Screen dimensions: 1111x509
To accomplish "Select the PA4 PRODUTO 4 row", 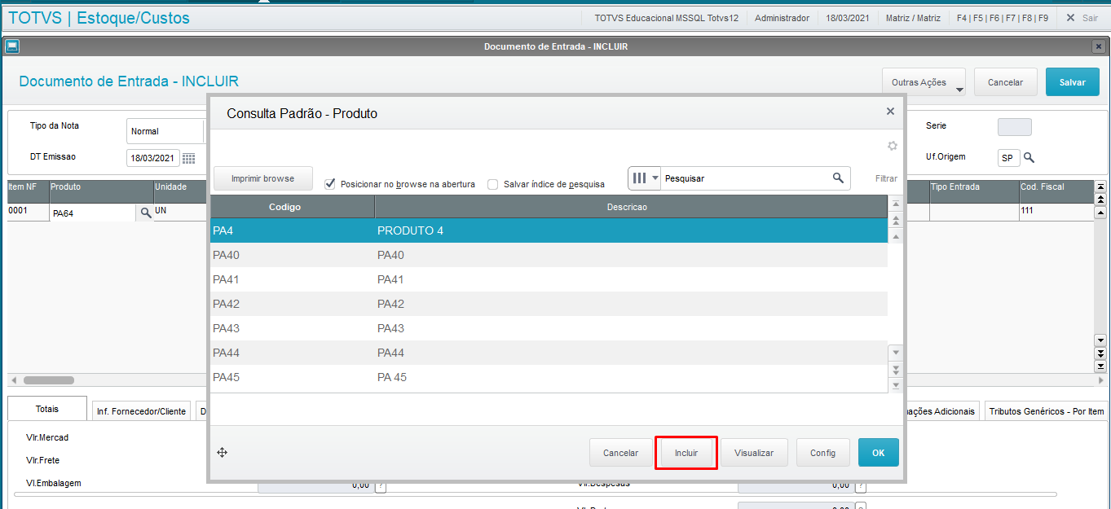I will click(x=549, y=230).
